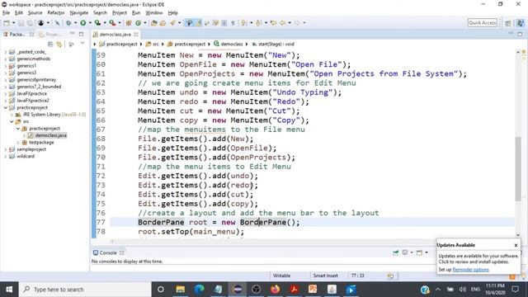Click Collapse All in Package Explorer

(x=50, y=44)
